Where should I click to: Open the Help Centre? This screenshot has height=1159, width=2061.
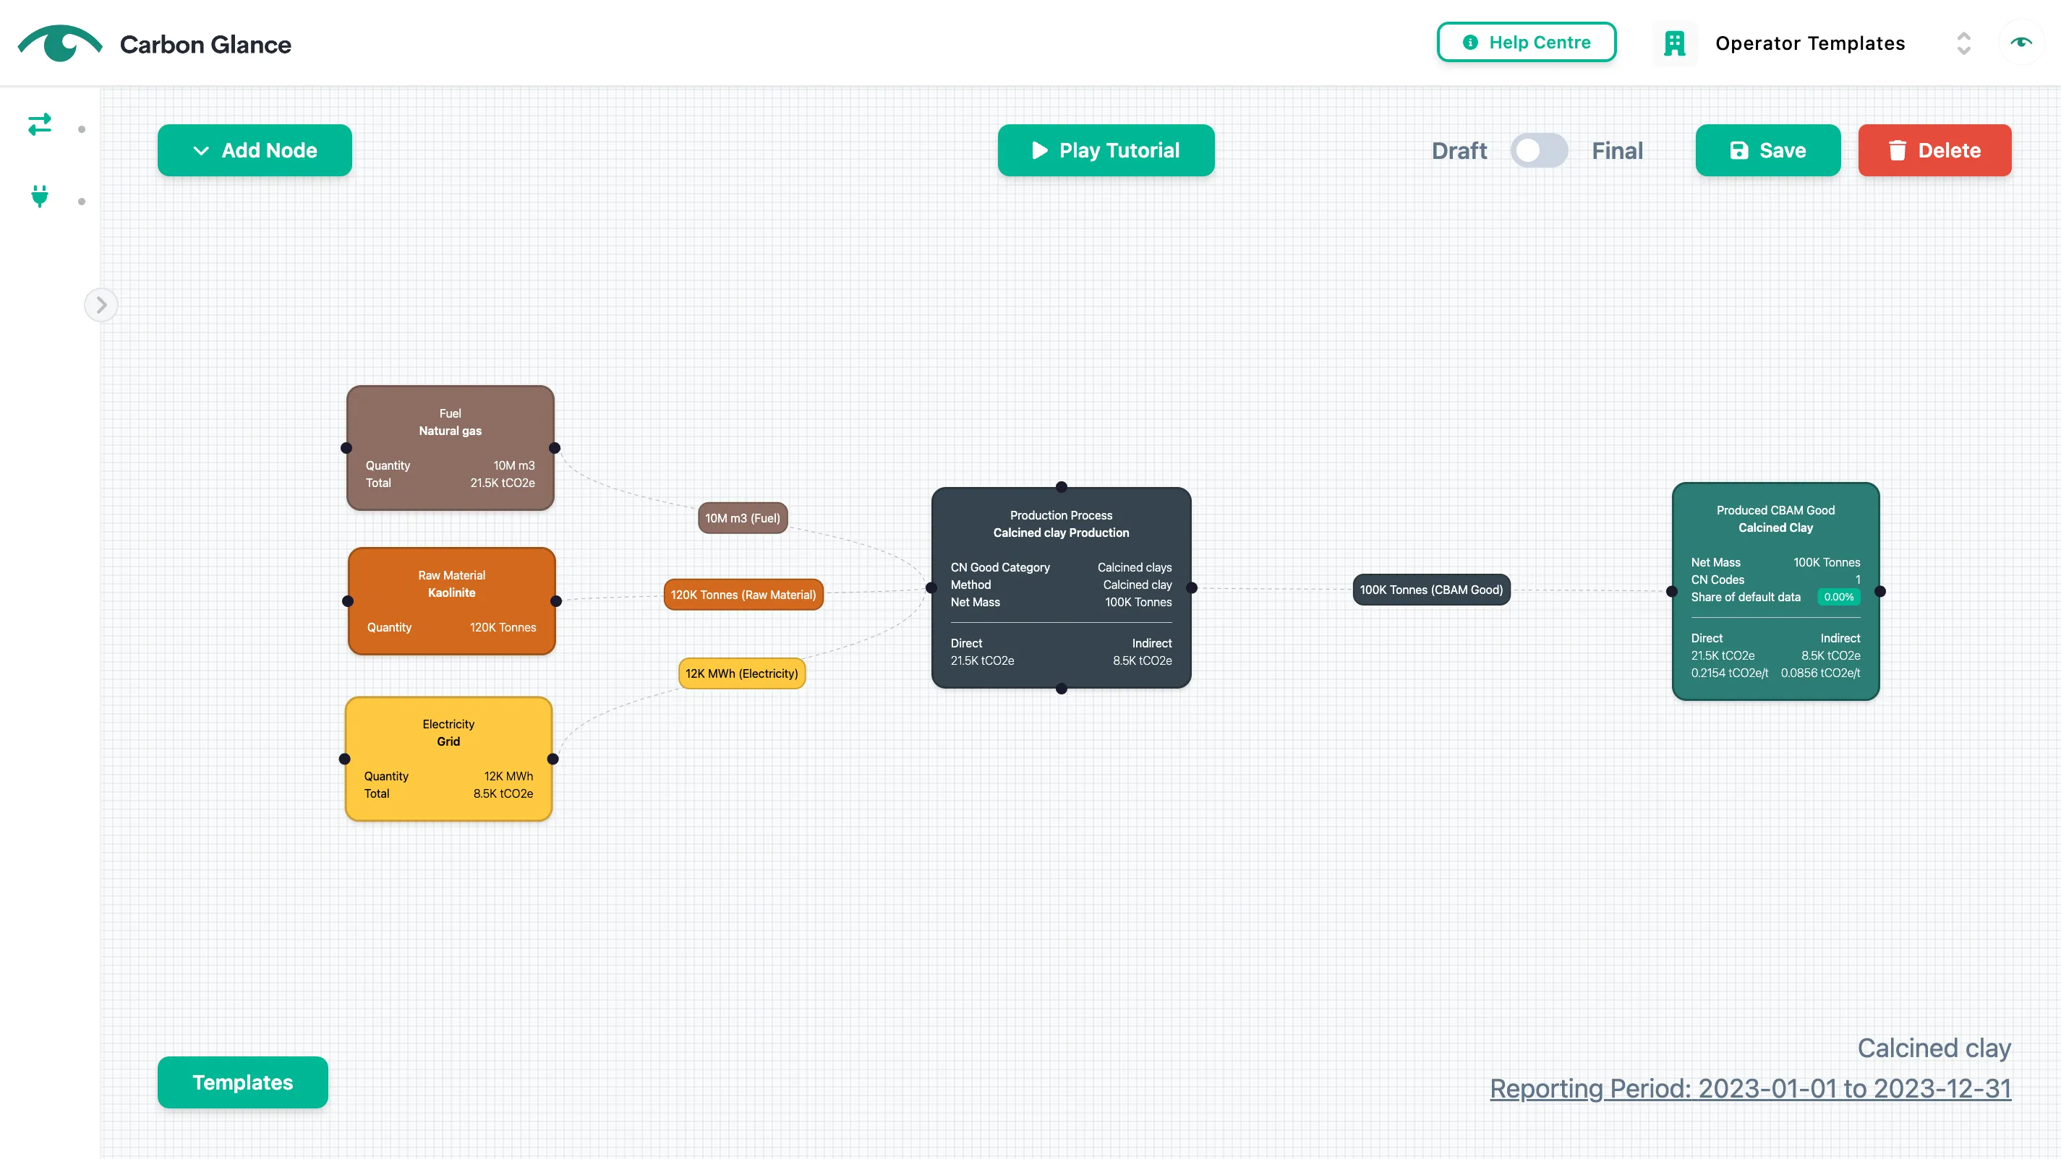click(x=1527, y=43)
